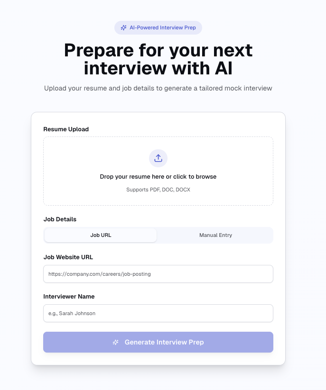Click the subtitle about uploading resume and job details
The height and width of the screenshot is (390, 326).
(x=158, y=88)
